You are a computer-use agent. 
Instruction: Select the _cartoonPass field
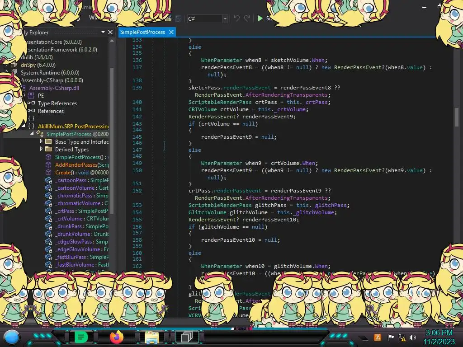click(x=82, y=180)
